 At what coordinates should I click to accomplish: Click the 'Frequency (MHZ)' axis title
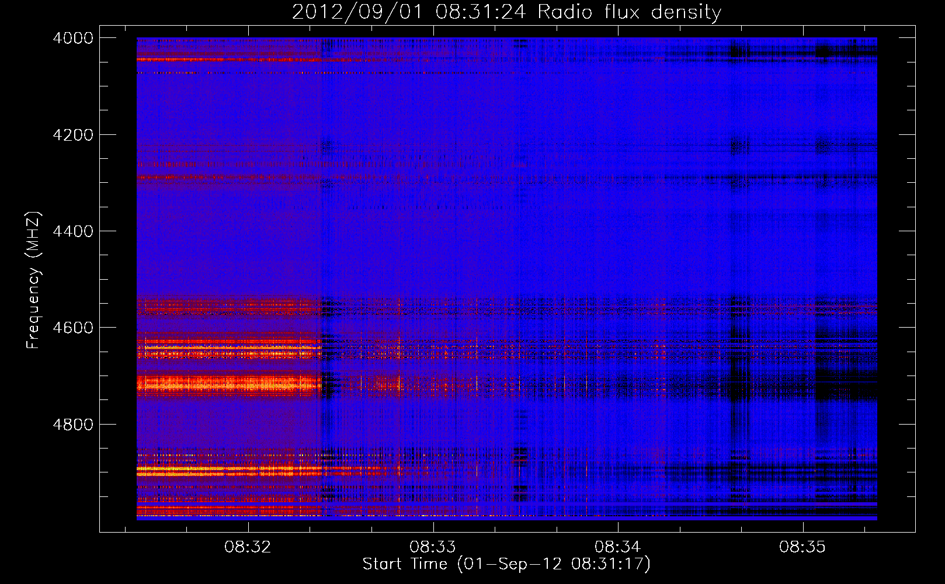(34, 280)
